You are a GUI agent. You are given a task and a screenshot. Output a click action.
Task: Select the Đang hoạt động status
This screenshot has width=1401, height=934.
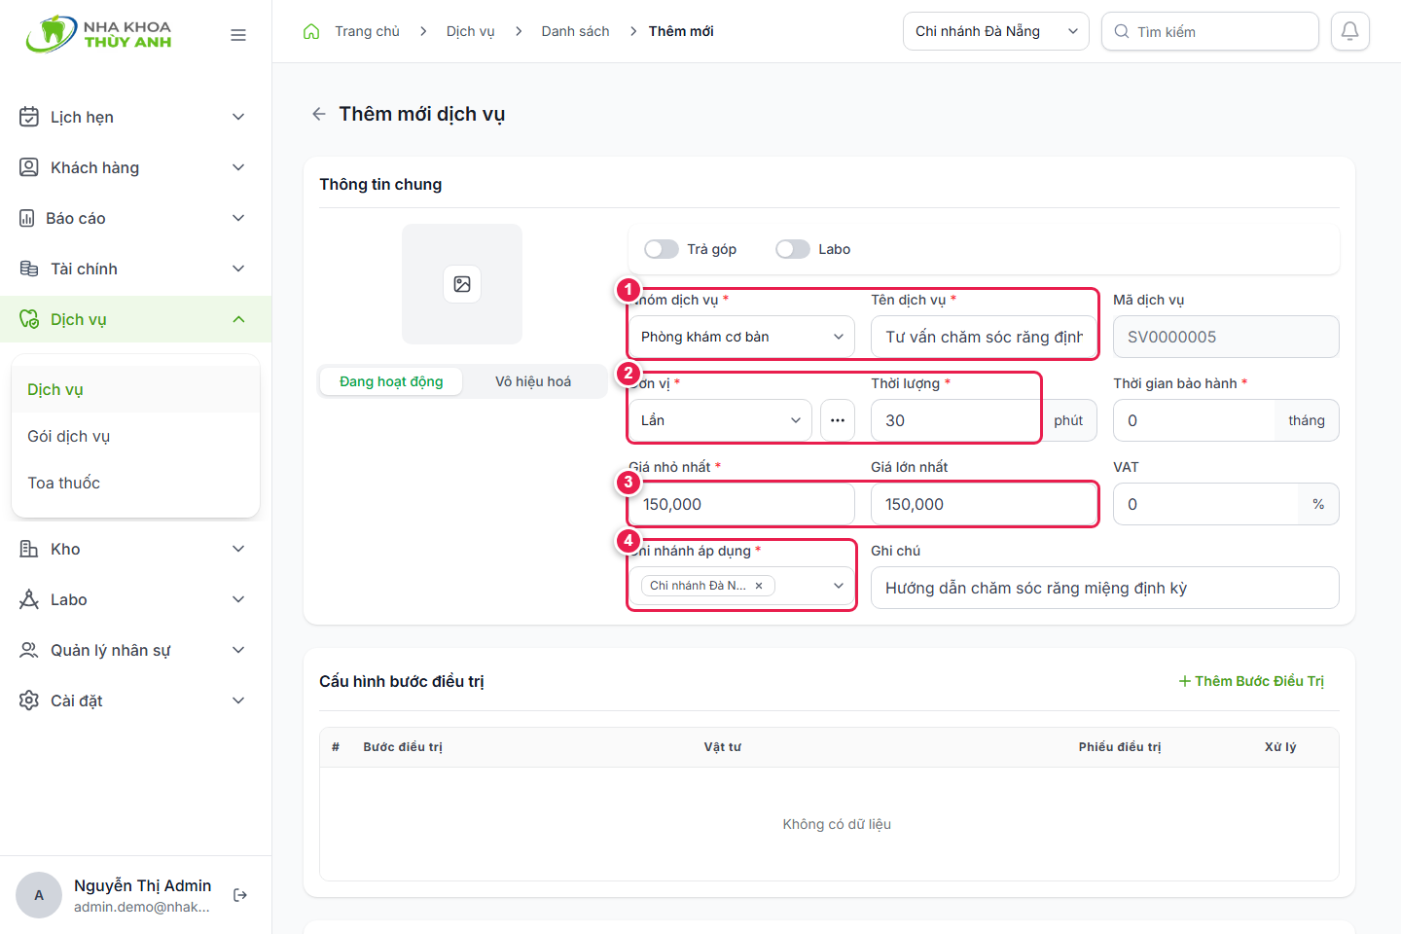point(391,381)
